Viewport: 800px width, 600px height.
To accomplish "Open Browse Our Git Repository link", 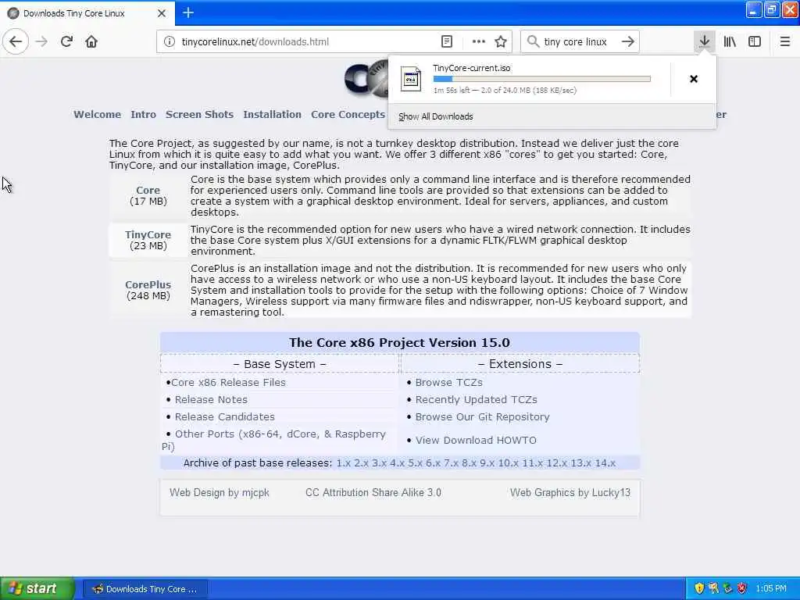I will [483, 417].
